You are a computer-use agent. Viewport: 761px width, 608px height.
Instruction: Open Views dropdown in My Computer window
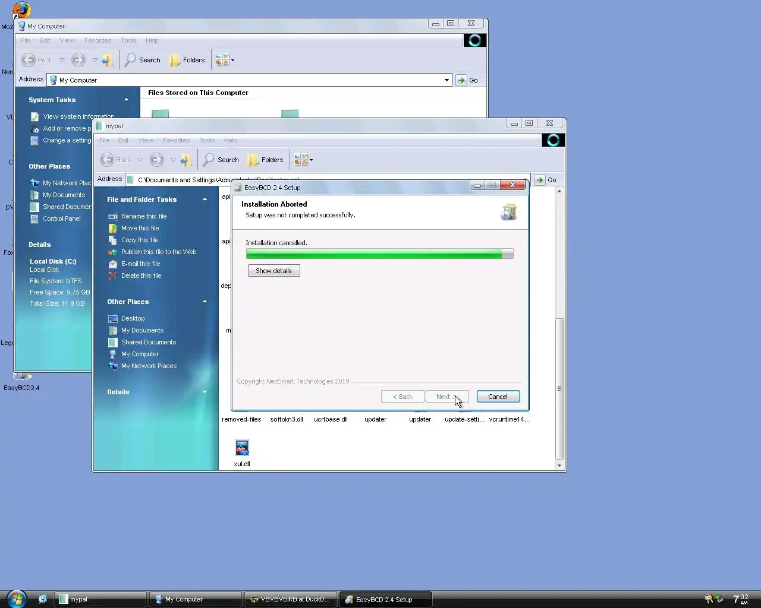coord(225,60)
